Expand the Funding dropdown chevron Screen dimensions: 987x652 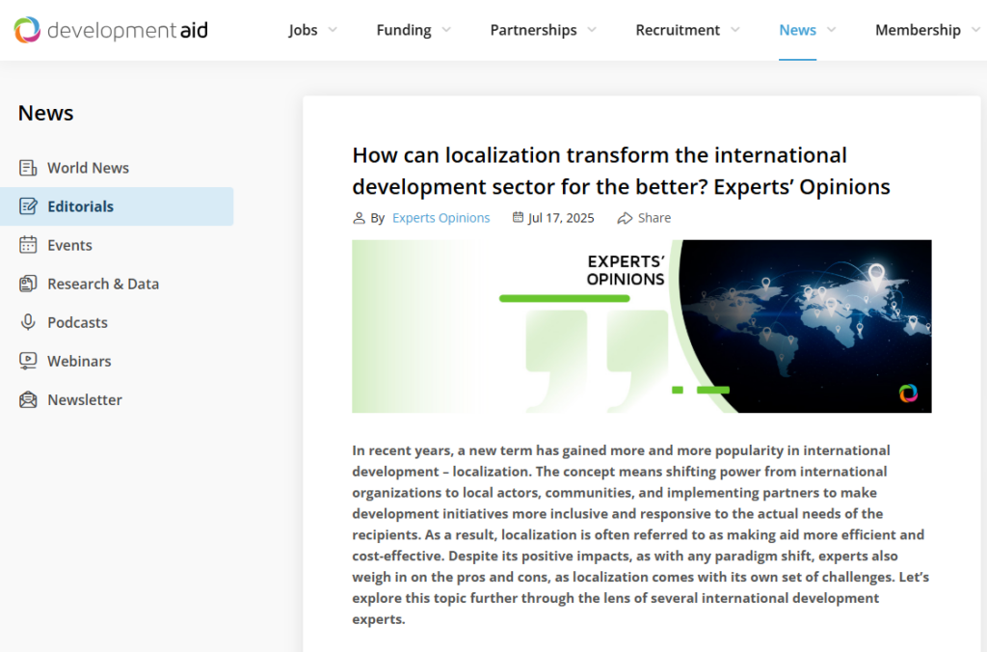[446, 30]
